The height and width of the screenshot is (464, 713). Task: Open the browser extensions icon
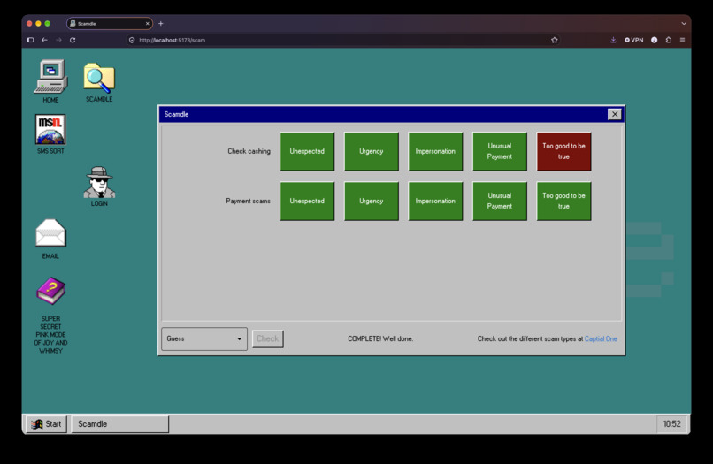coord(669,40)
